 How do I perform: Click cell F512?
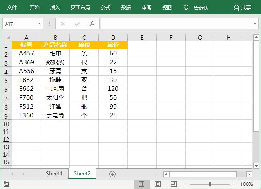[x=26, y=106]
